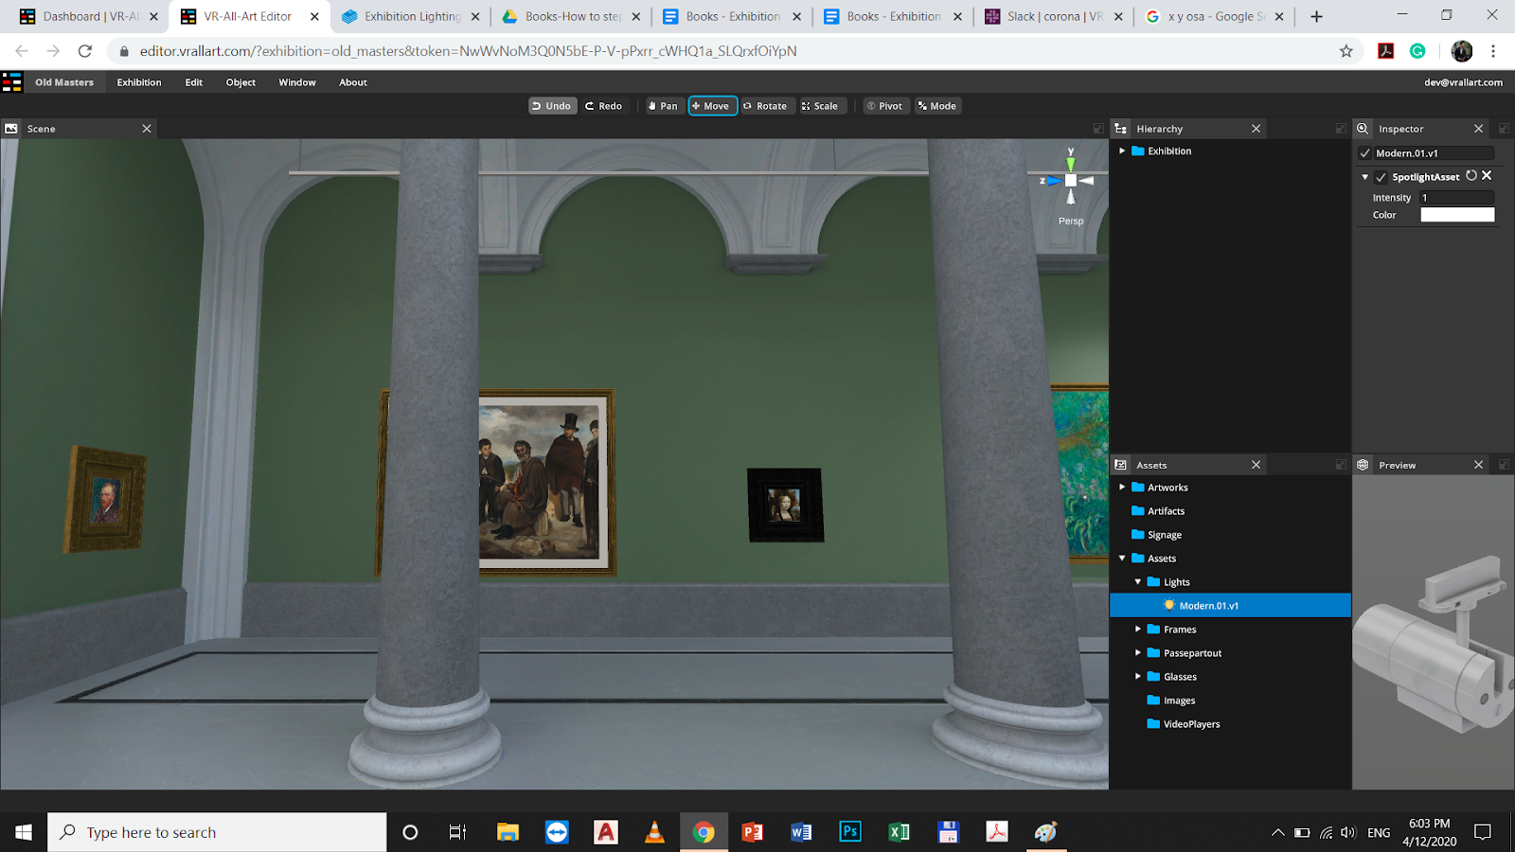
Task: Close the Inspector panel
Action: click(x=1479, y=129)
